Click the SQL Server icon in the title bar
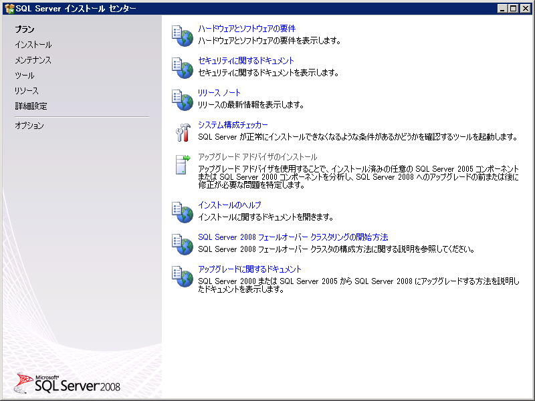 pyautogui.click(x=8, y=8)
